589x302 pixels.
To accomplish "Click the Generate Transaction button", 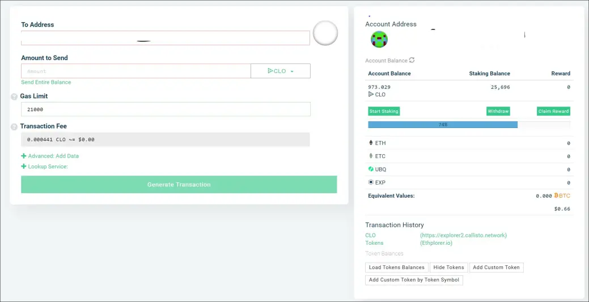I will [x=179, y=185].
